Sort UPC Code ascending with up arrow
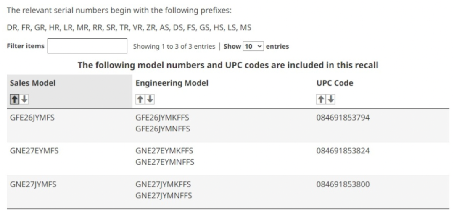Image resolution: width=454 pixels, height=210 pixels. (x=321, y=99)
